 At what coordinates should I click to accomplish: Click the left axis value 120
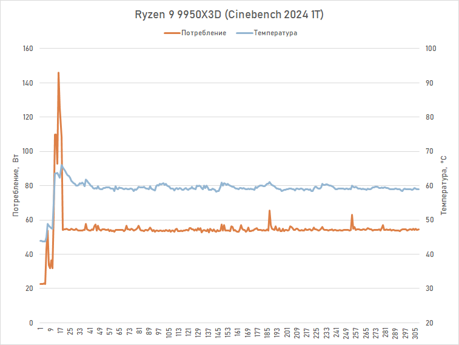click(28, 117)
